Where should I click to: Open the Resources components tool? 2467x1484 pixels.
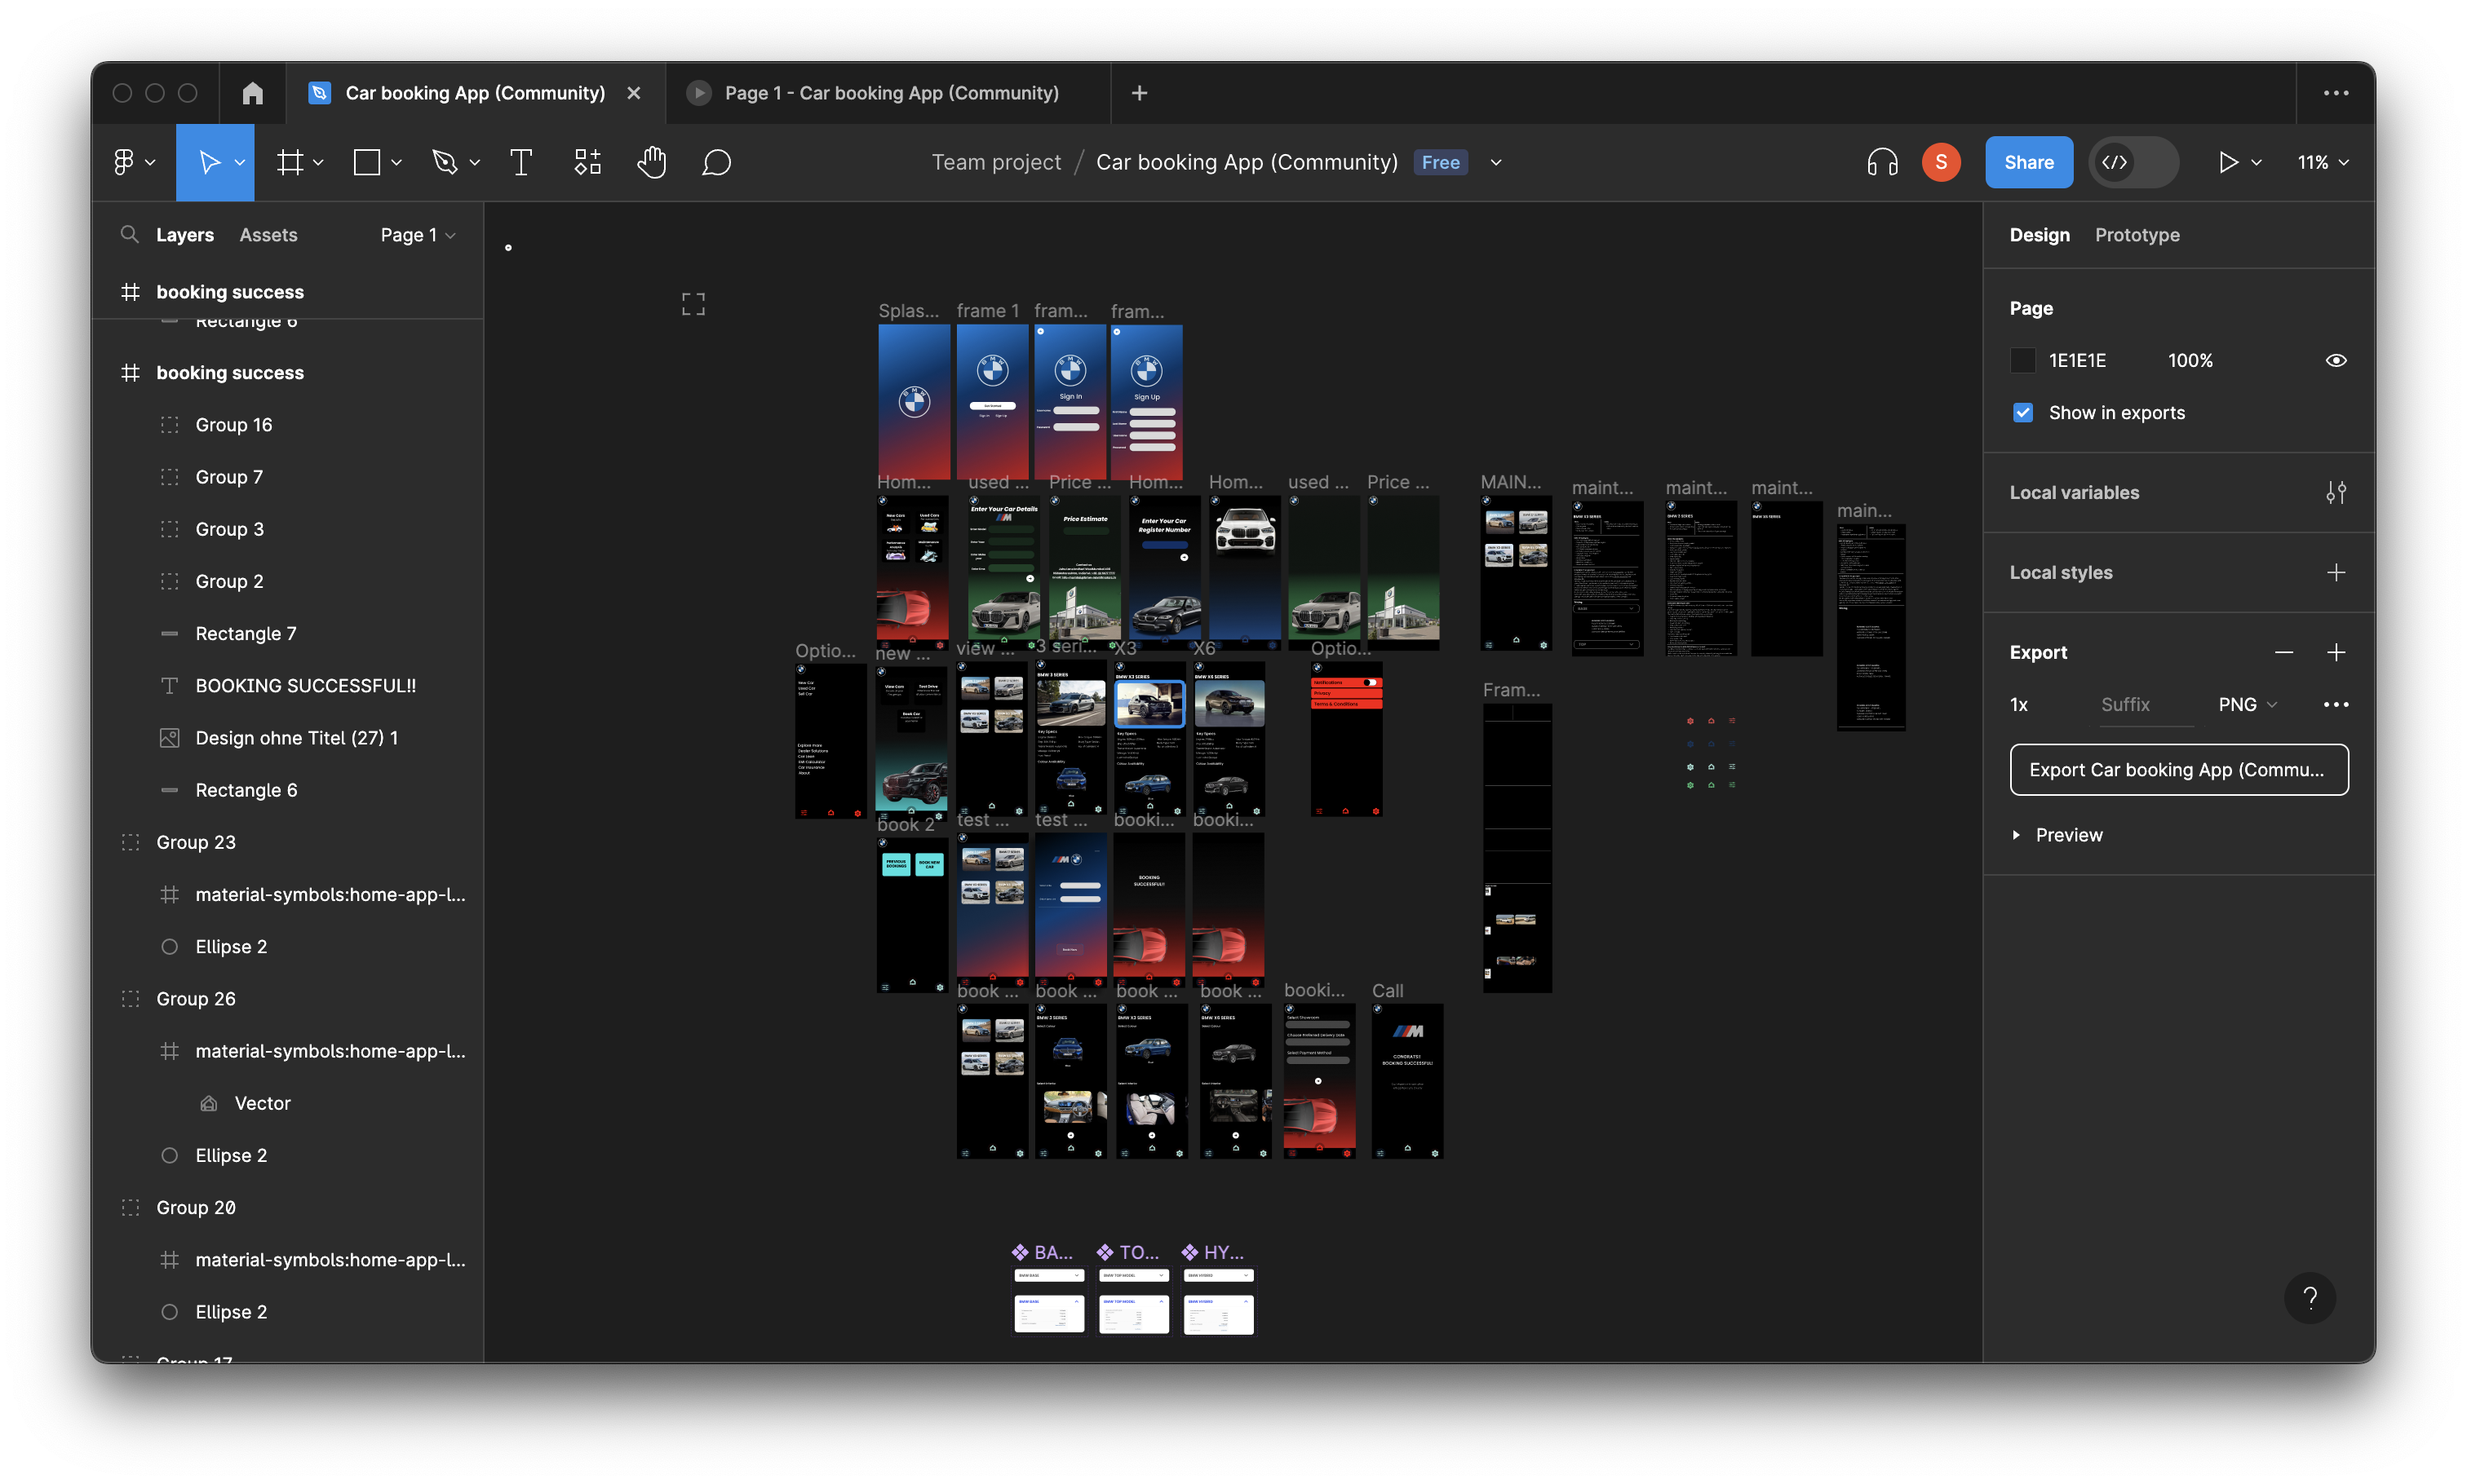pyautogui.click(x=587, y=162)
